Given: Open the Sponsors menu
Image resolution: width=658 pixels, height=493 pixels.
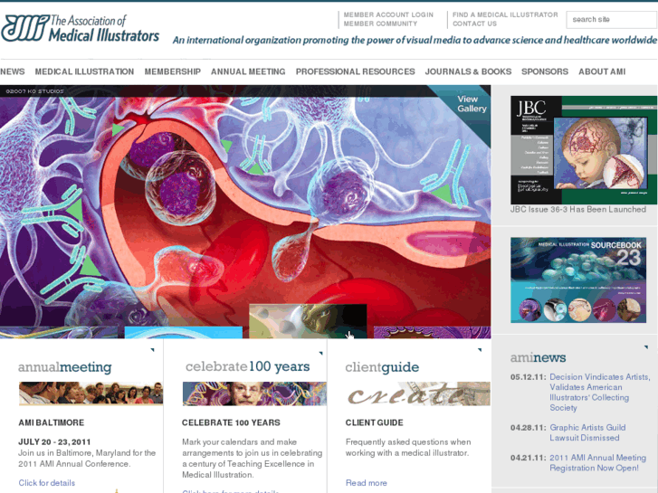Looking at the screenshot, I should (545, 71).
